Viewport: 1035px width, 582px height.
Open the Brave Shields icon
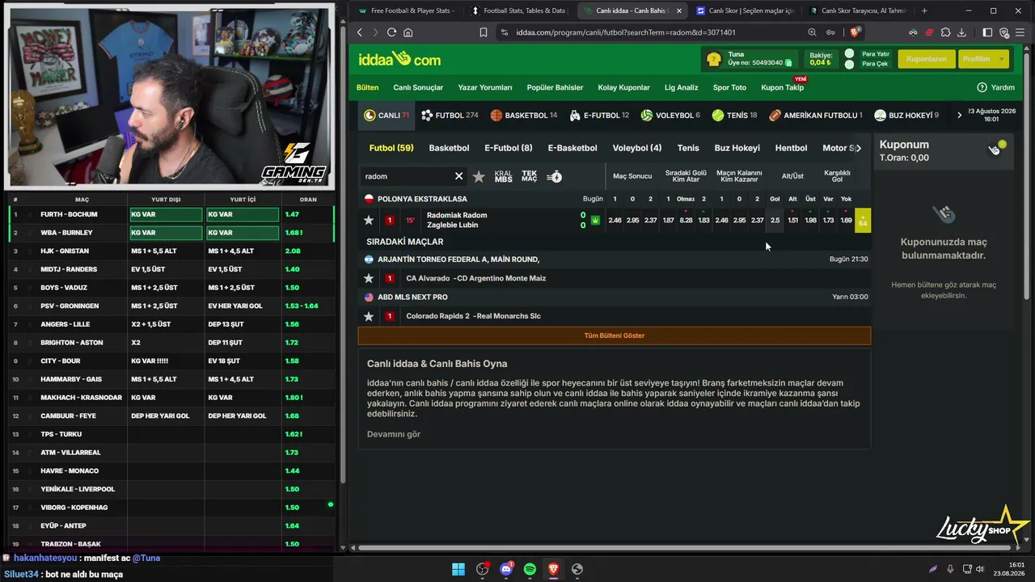(855, 32)
